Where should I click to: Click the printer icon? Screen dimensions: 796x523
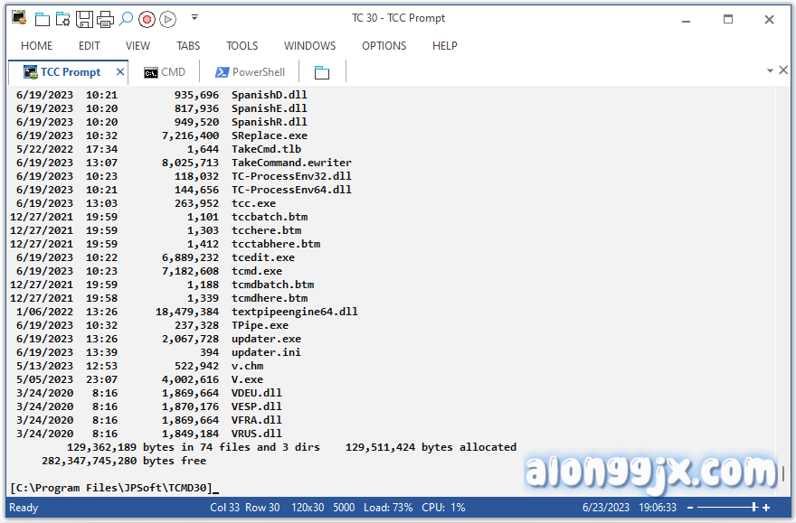(x=105, y=18)
